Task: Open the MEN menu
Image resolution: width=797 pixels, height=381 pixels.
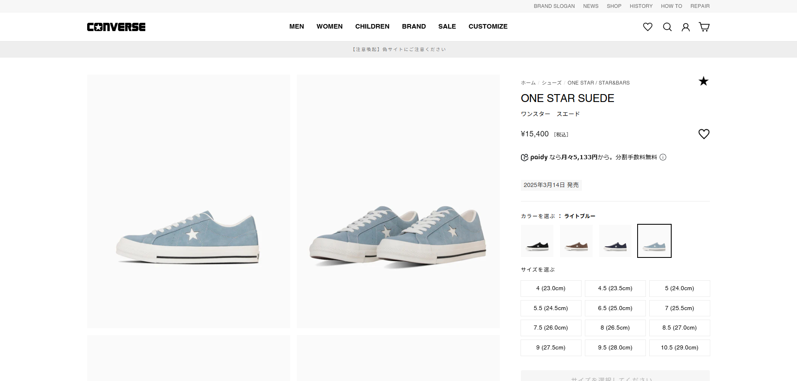Action: pos(296,26)
